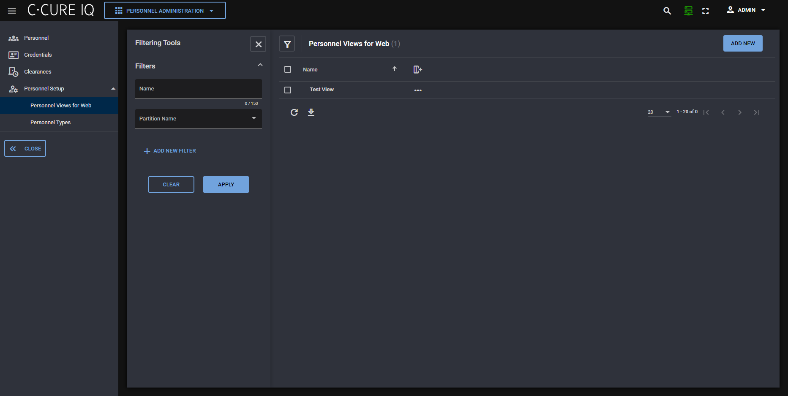Click the filter funnel icon
788x396 pixels.
coord(287,44)
